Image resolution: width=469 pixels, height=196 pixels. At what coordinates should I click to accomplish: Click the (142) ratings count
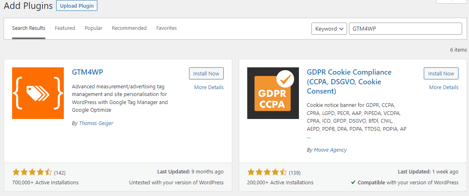[x=60, y=173]
